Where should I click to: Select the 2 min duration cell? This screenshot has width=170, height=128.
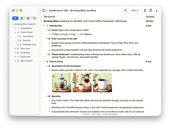[149, 26]
